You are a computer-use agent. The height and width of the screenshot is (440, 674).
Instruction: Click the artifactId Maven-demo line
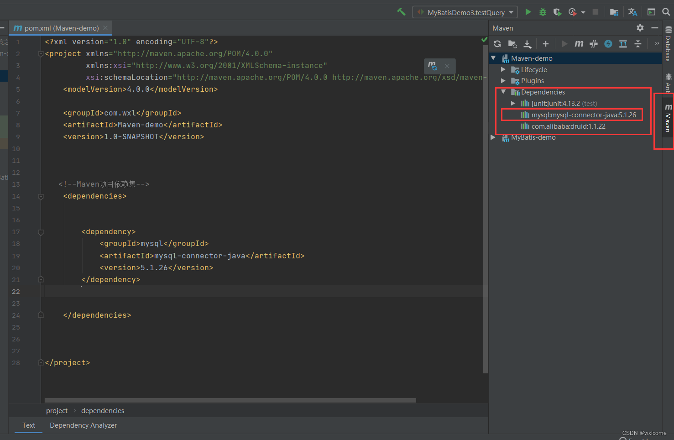(x=143, y=125)
